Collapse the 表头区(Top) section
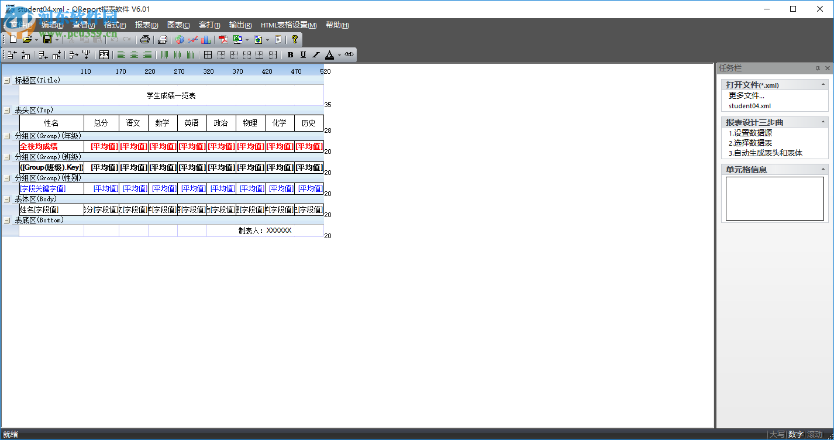 pyautogui.click(x=7, y=110)
